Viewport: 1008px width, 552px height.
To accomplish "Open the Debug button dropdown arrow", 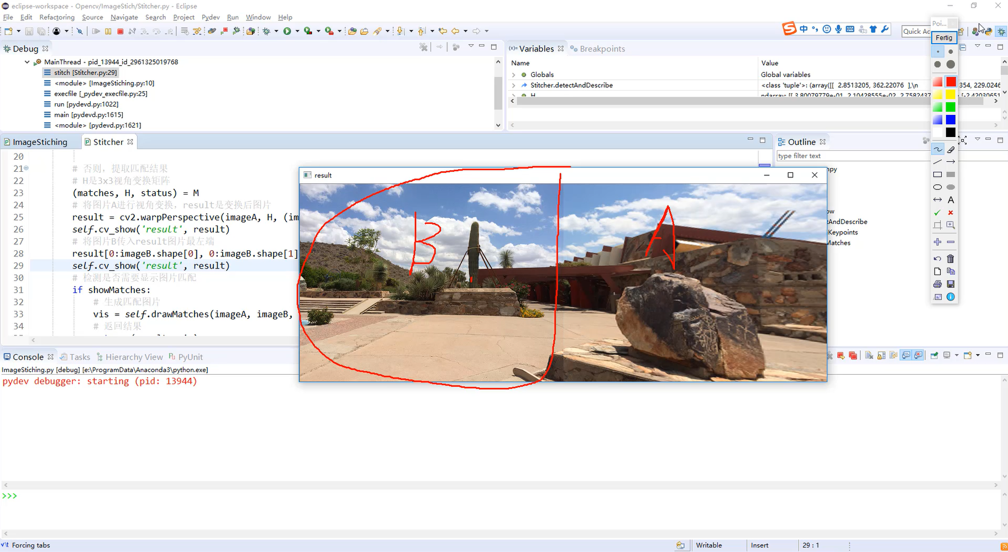I will pos(276,31).
